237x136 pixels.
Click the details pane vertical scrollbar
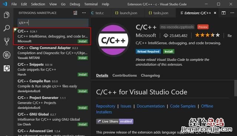click(236, 88)
